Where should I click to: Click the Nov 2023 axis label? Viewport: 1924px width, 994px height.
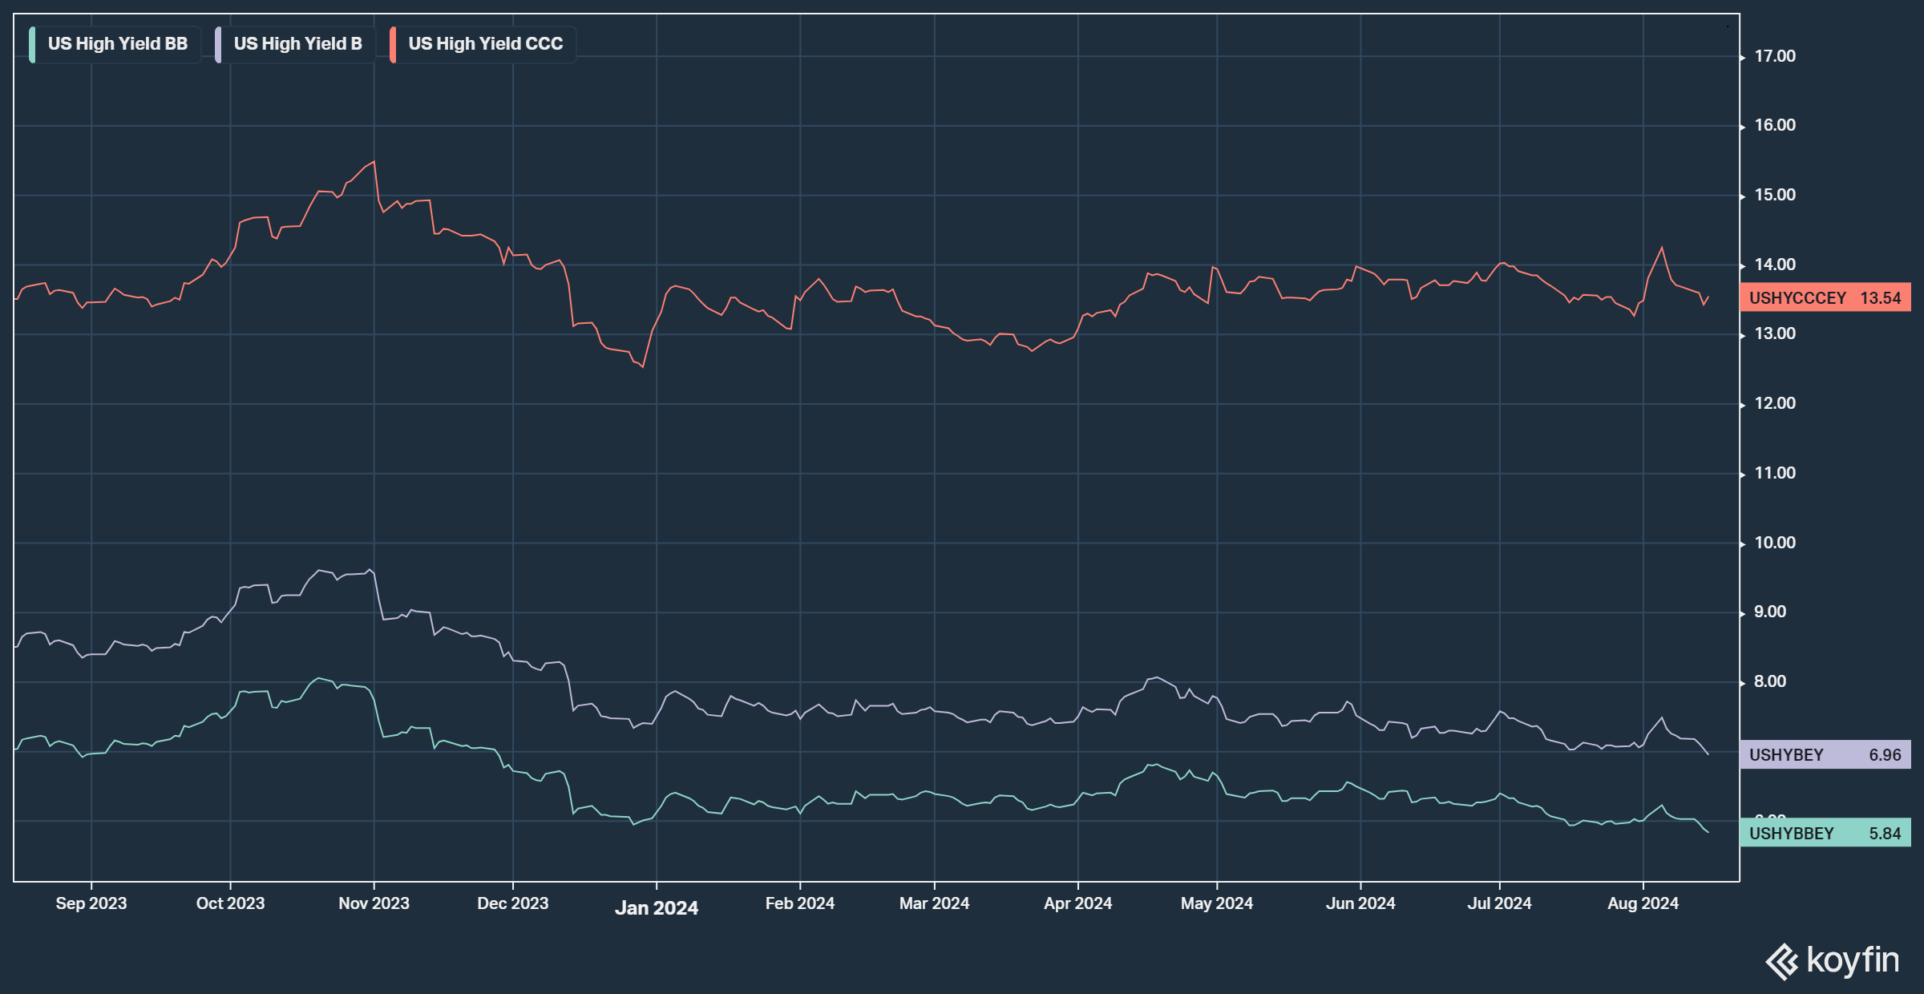pyautogui.click(x=374, y=903)
